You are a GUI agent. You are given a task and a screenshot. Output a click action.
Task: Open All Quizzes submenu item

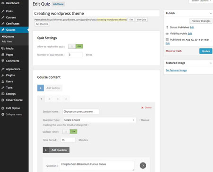point(8,36)
